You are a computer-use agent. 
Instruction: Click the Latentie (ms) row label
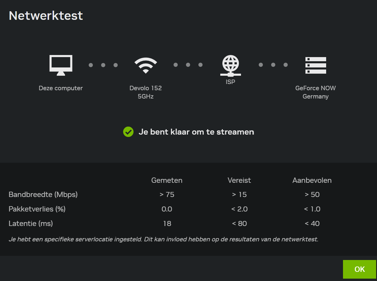(x=30, y=224)
